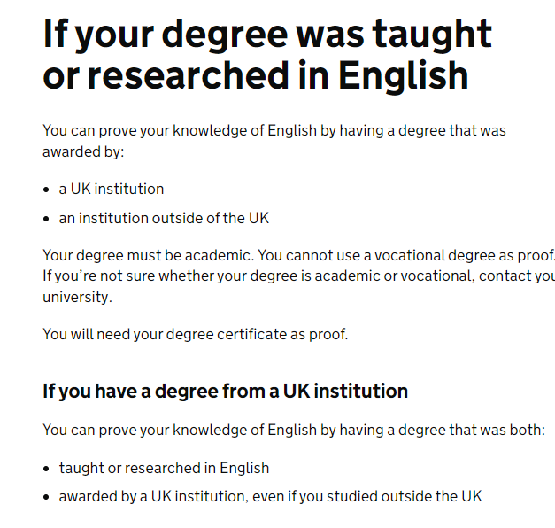Select "an institution outside of the UK" bullet text
Image resolution: width=555 pixels, height=528 pixels.
pos(164,217)
